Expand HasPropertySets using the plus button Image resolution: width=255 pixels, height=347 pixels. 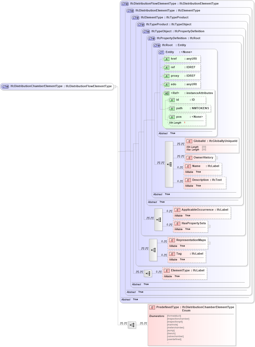pos(209,226)
